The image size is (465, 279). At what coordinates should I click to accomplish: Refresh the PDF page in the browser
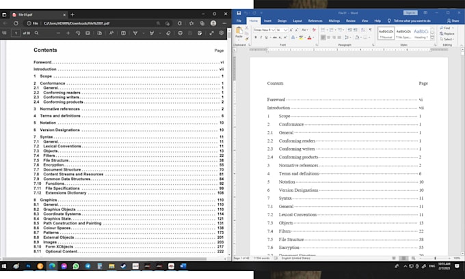[x=16, y=23]
